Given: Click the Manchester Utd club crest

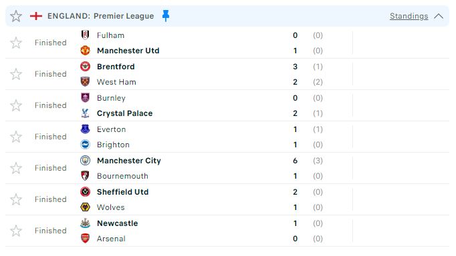Looking at the screenshot, I should coord(85,51).
